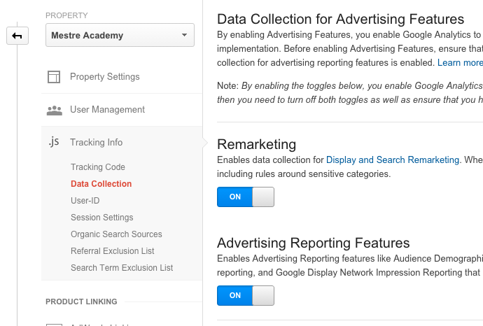The width and height of the screenshot is (483, 326).
Task: Click the Property Settings layout icon
Action: point(54,77)
